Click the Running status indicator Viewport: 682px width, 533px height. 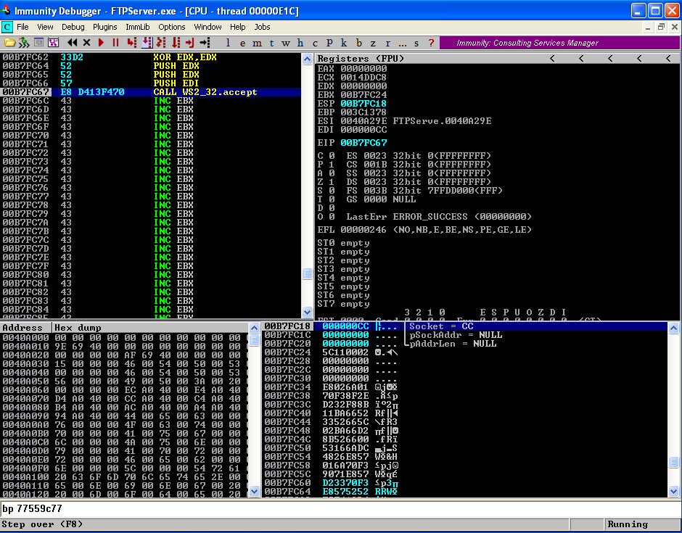click(x=642, y=524)
